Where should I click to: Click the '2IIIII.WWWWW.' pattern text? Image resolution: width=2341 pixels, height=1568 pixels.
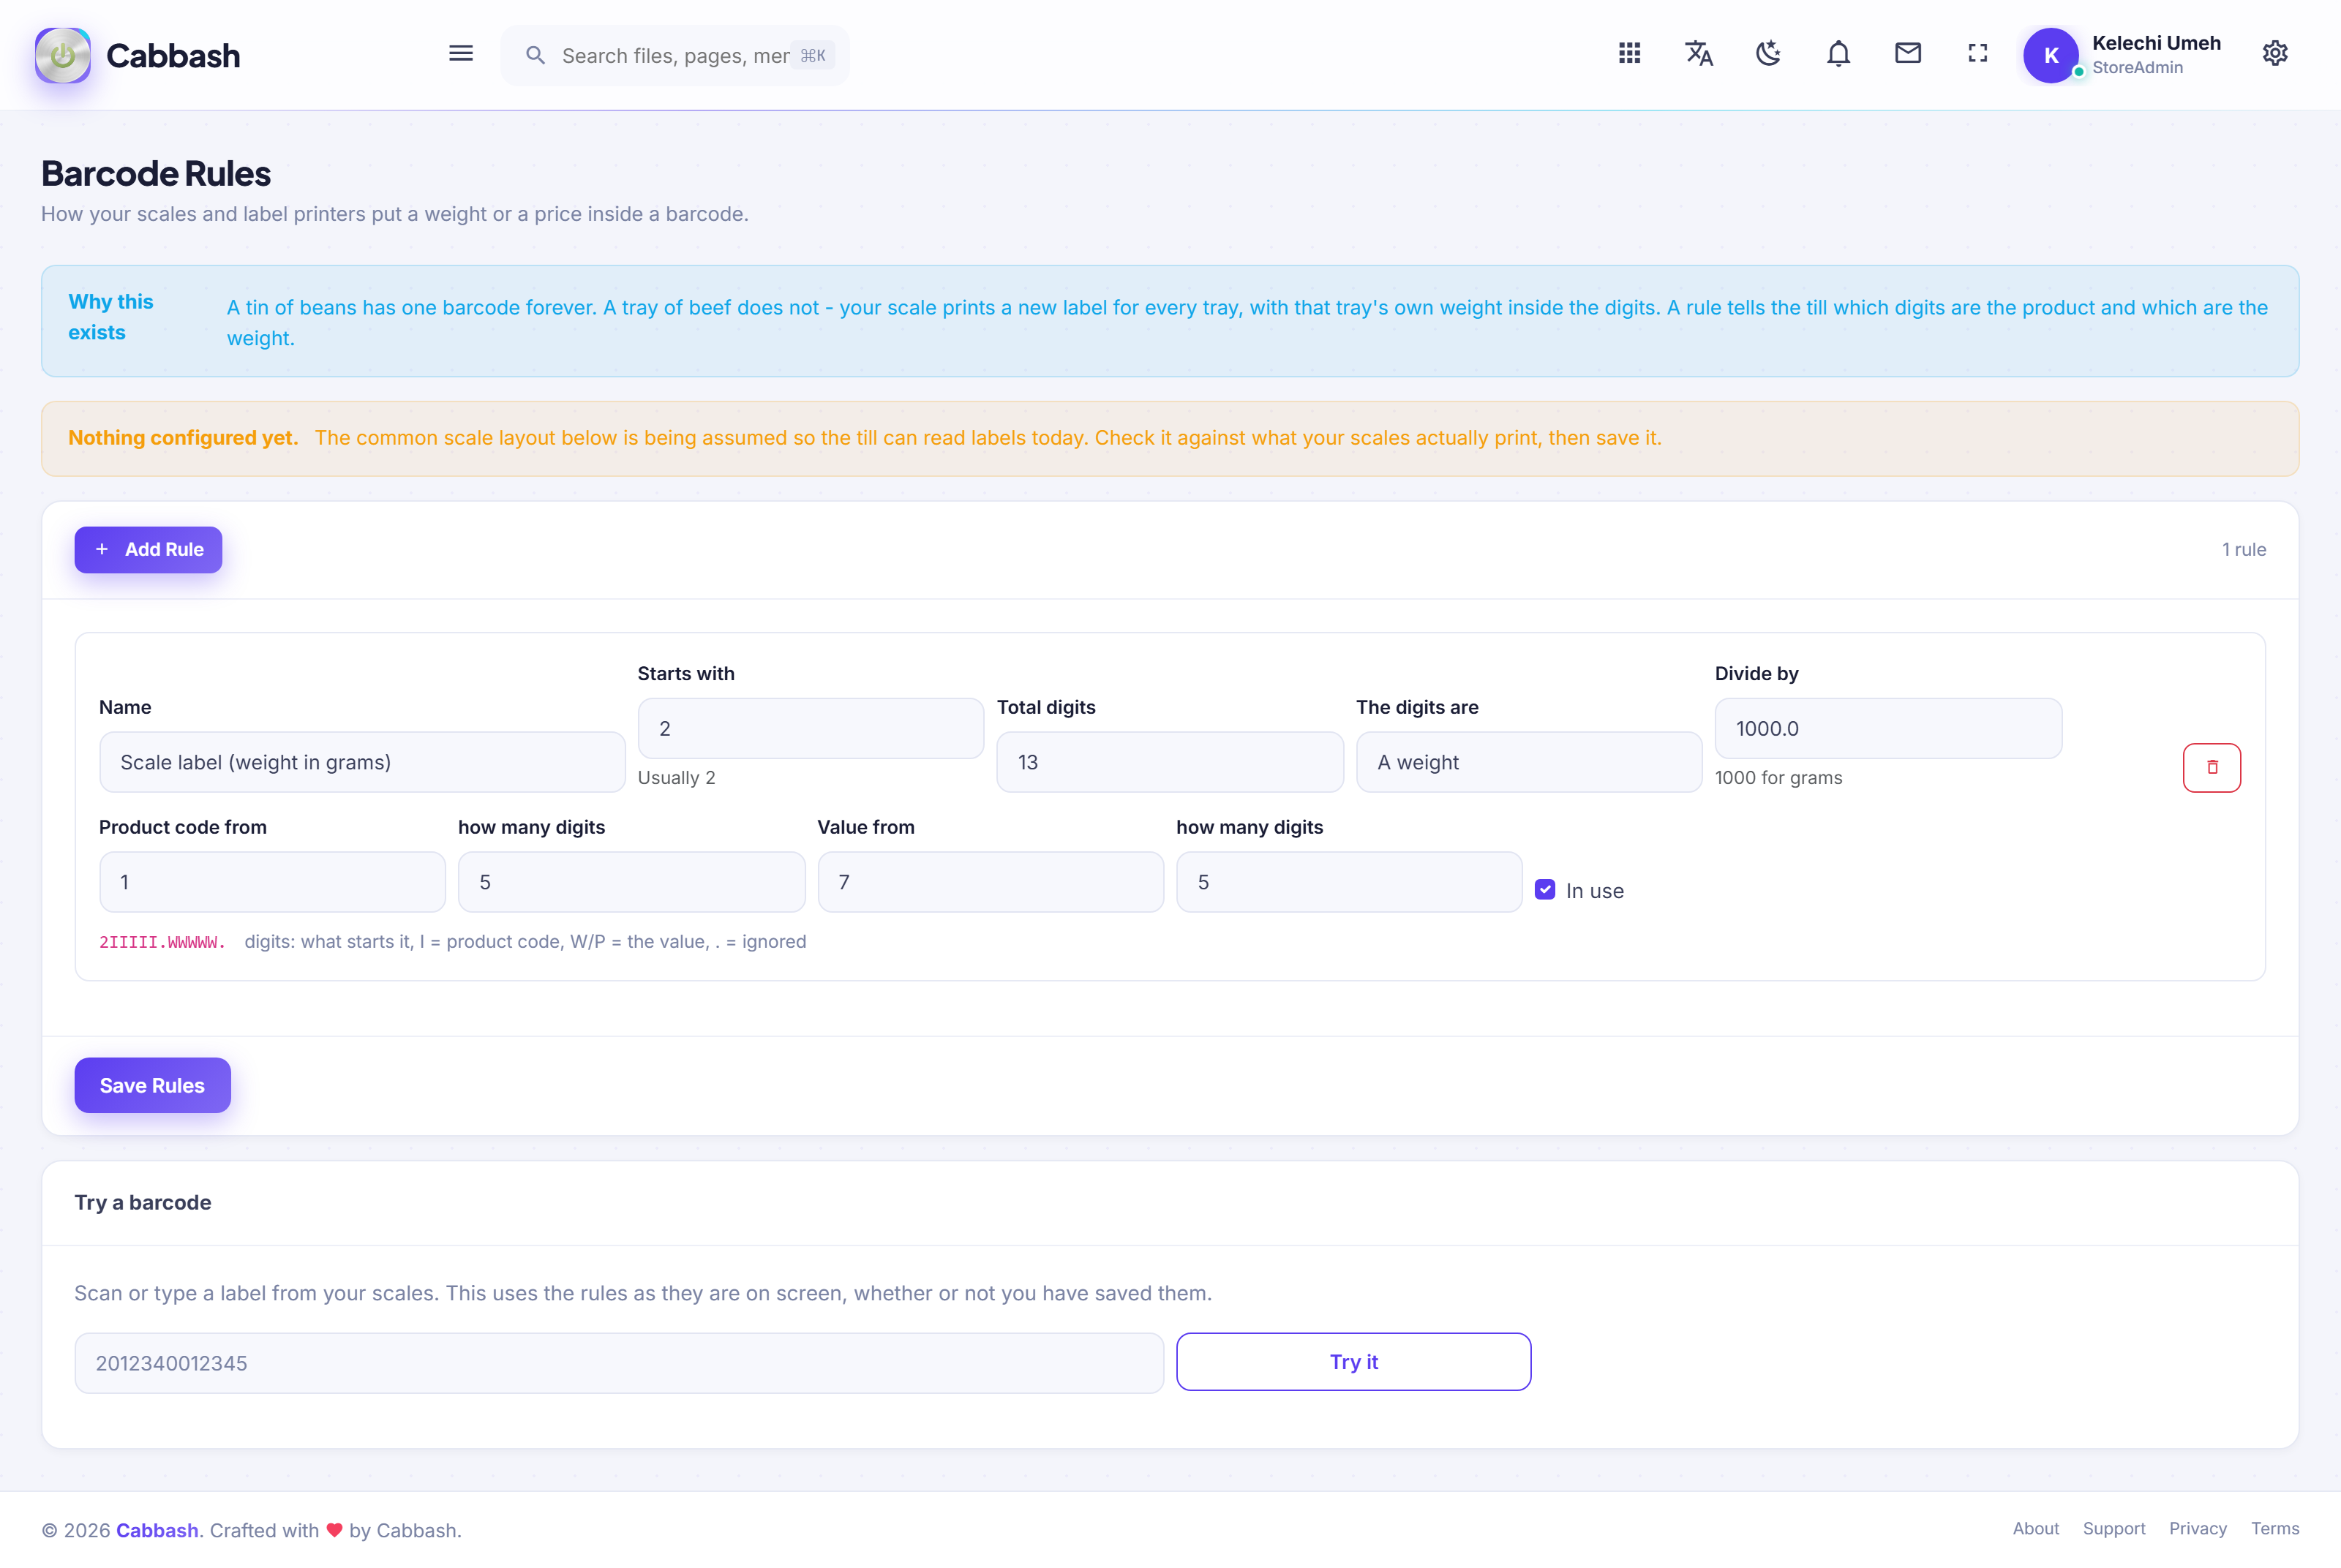[162, 942]
